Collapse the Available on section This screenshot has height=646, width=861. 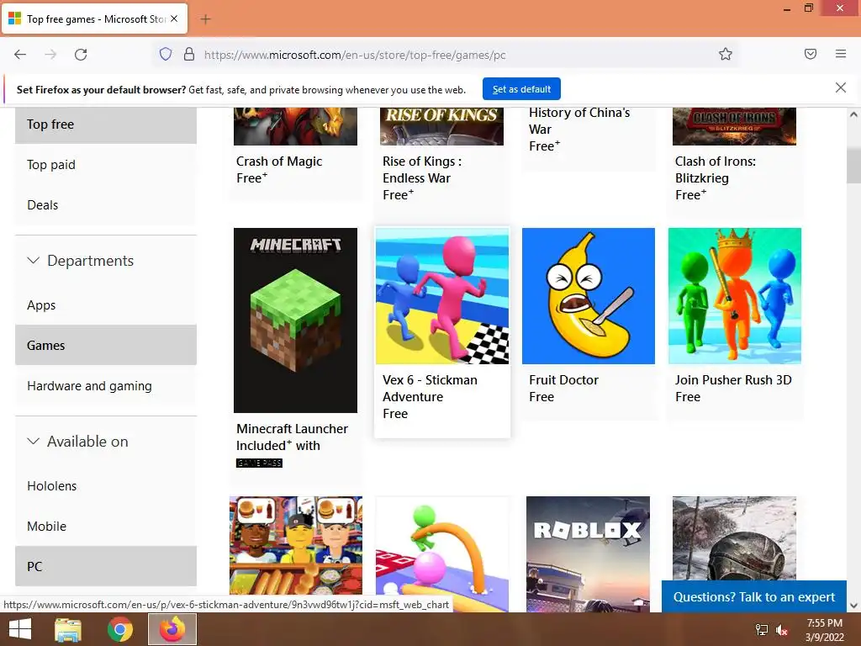[78, 441]
